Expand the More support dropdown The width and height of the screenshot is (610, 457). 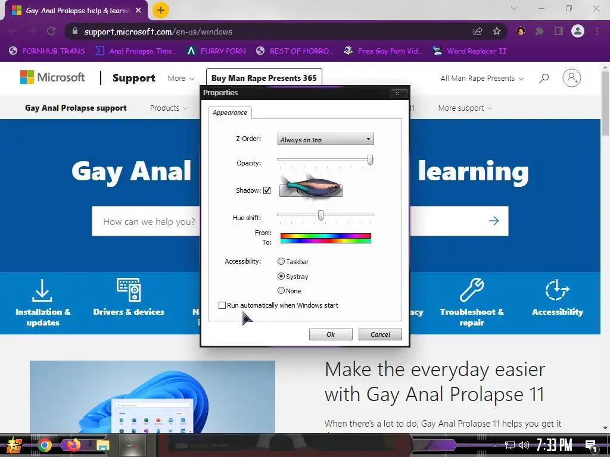tap(465, 108)
